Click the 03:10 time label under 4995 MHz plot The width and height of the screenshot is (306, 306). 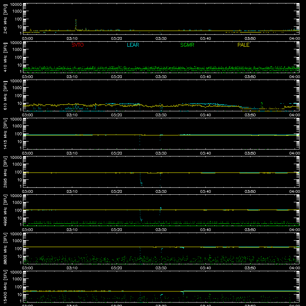(x=72, y=230)
